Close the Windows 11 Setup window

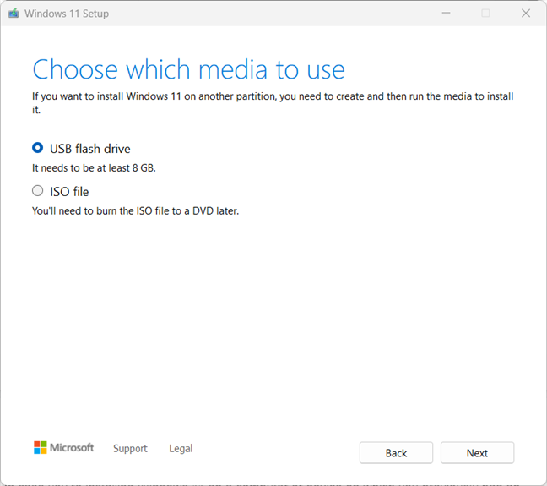[526, 14]
